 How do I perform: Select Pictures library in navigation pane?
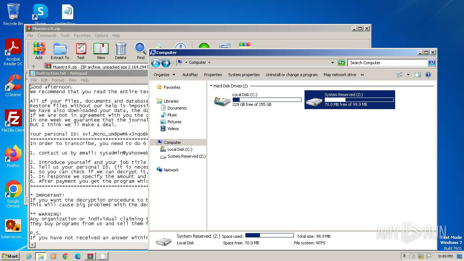[x=174, y=122]
